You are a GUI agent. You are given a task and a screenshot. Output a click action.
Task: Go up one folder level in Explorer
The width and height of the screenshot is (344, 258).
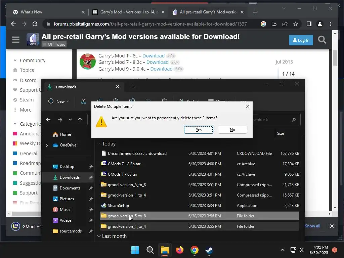[80, 120]
